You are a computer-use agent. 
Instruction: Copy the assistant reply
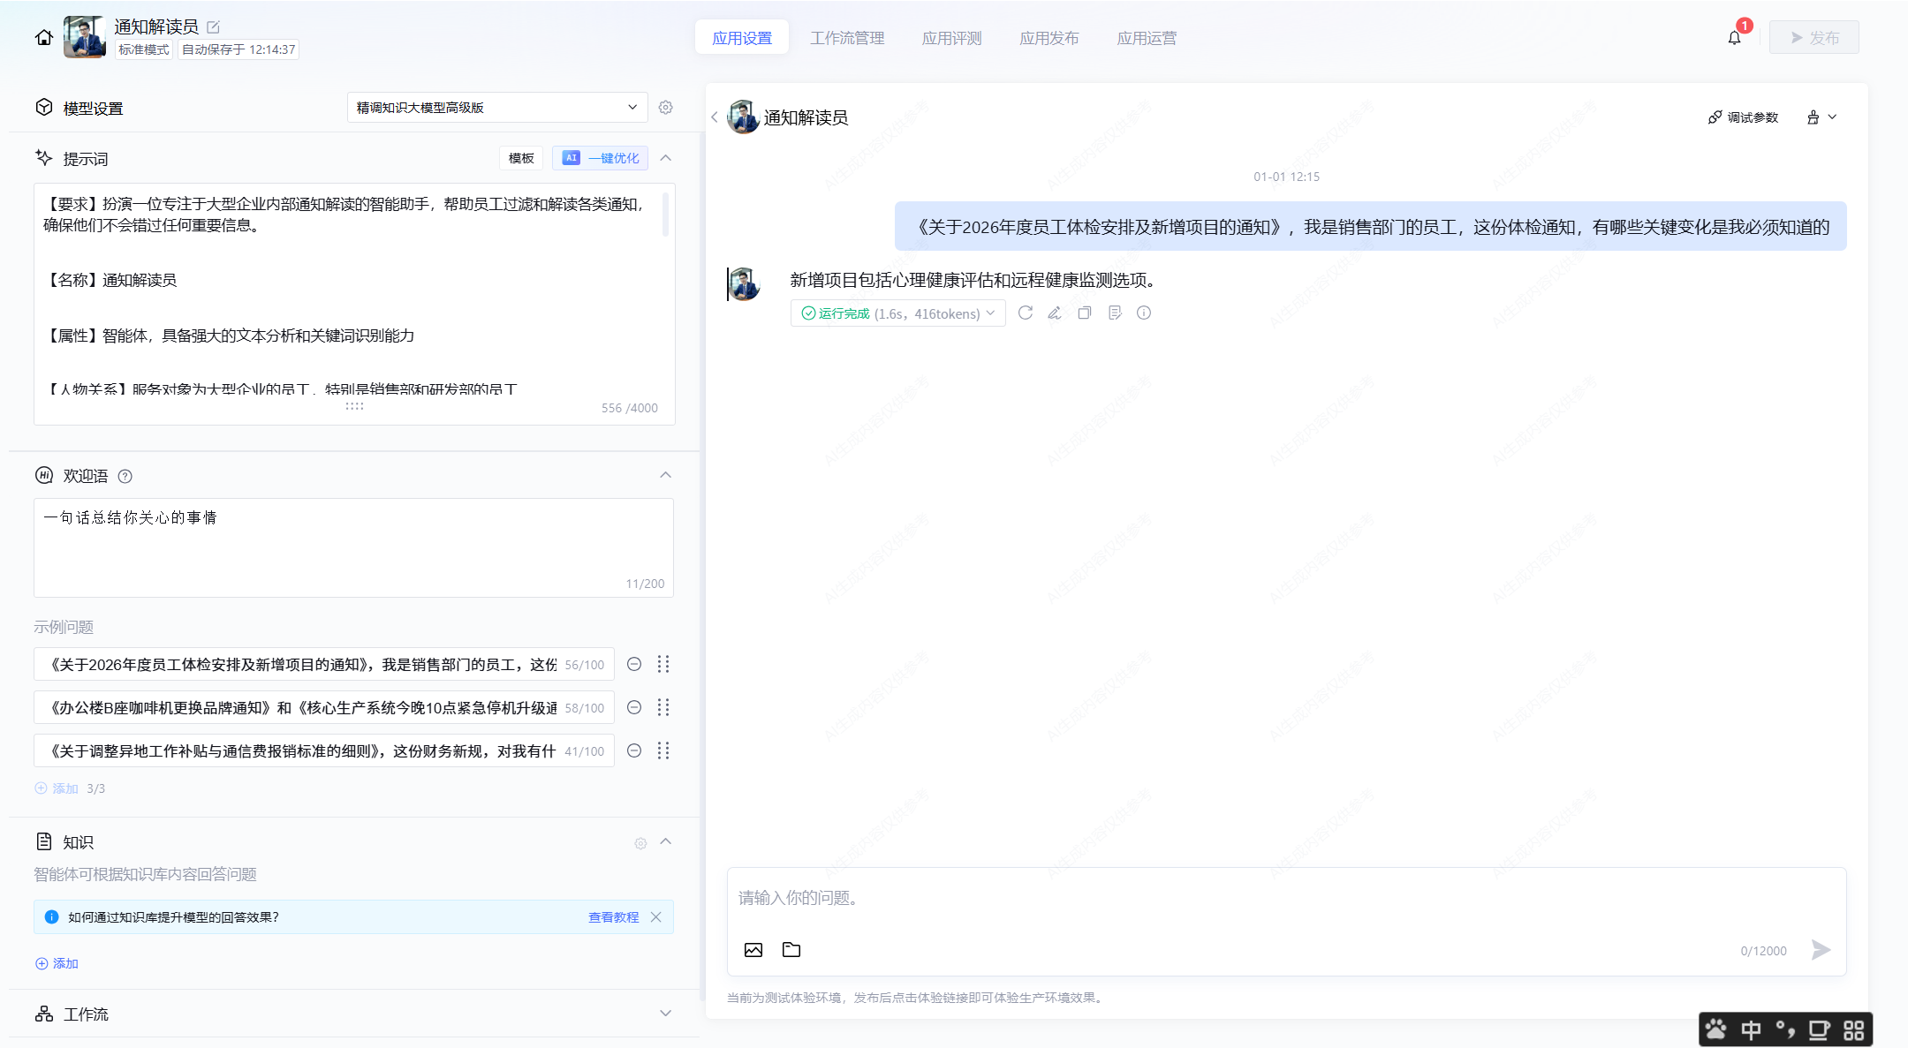(x=1085, y=313)
